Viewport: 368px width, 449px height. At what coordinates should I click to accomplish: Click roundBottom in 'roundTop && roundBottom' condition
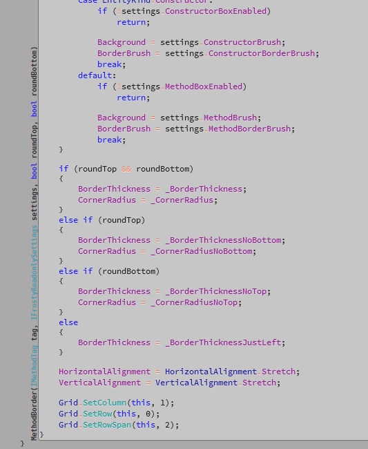162,169
